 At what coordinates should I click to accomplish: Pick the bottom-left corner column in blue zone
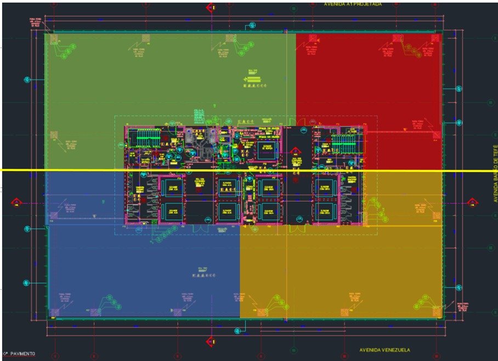(x=54, y=313)
